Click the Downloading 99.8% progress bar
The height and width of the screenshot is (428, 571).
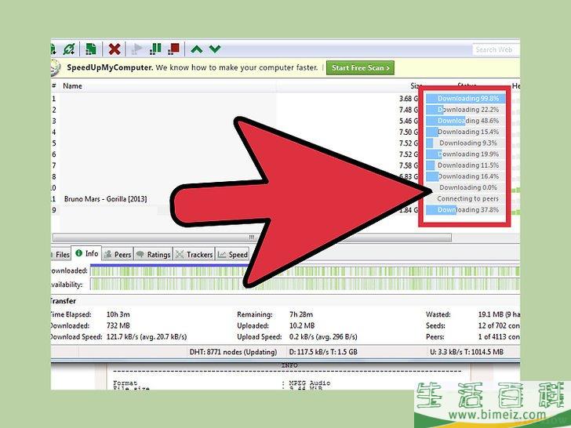(x=466, y=98)
